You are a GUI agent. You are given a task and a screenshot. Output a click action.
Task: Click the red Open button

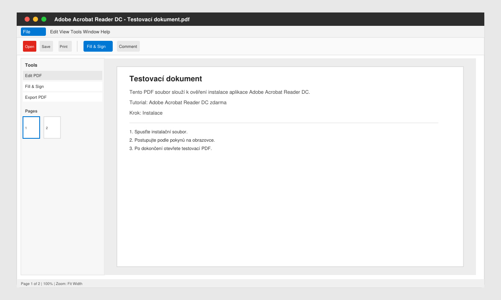(x=30, y=46)
